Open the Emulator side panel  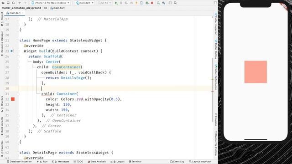click(x=216, y=119)
